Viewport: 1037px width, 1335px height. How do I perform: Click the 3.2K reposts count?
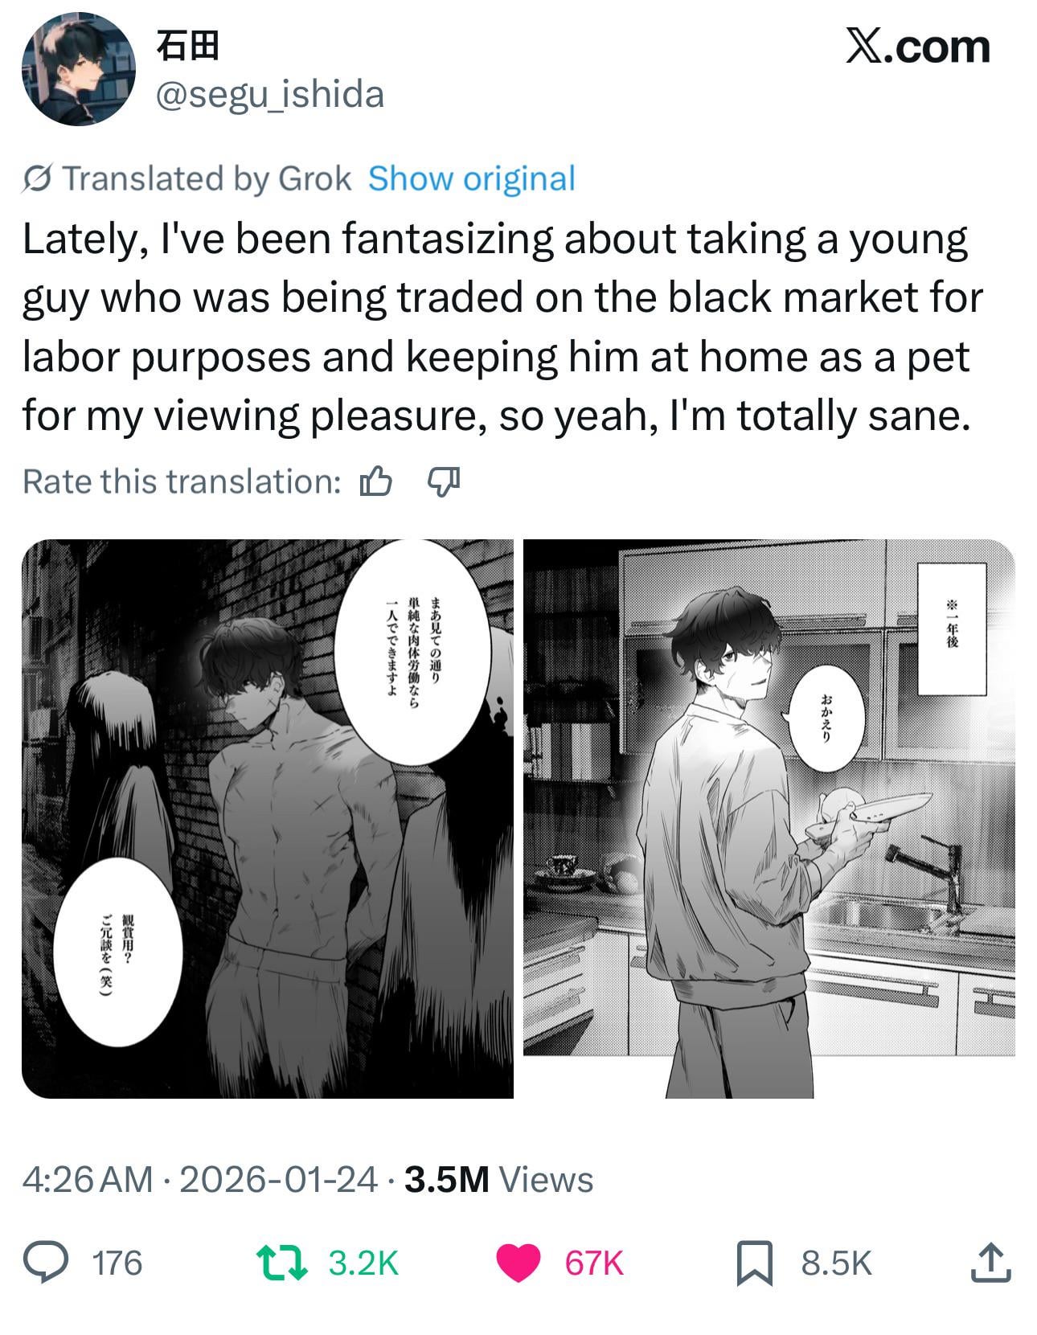[x=363, y=1263]
